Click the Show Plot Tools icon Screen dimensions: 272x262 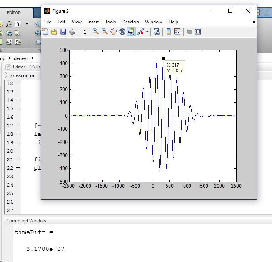pyautogui.click(x=198, y=32)
